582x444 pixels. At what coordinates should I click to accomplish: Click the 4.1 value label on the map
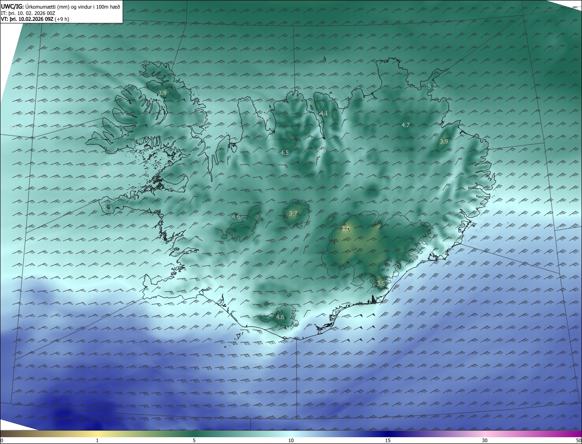click(324, 113)
